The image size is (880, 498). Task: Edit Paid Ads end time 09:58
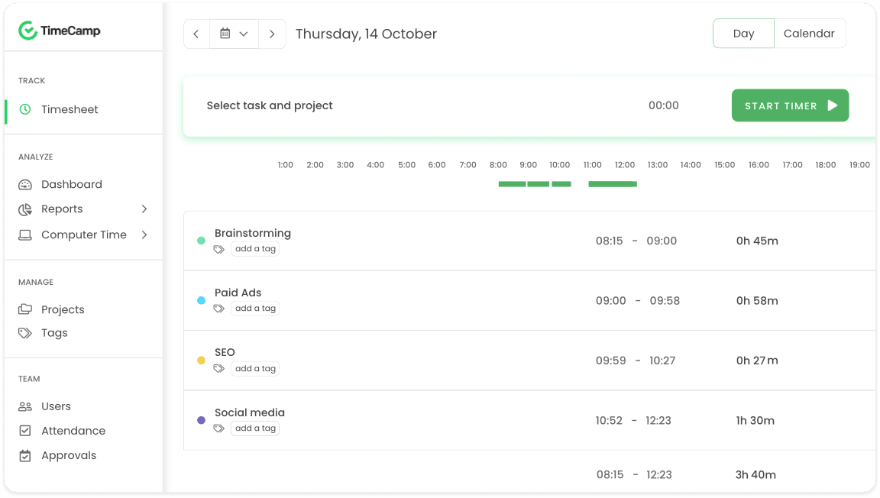tap(665, 301)
